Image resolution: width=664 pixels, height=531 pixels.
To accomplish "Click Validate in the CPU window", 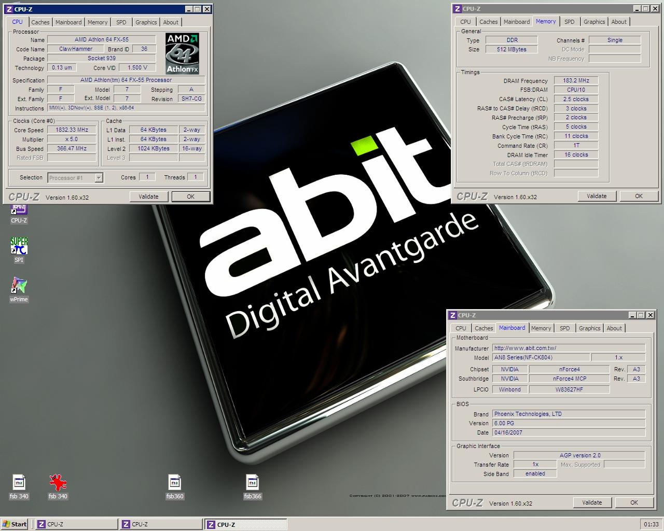I will click(x=148, y=197).
